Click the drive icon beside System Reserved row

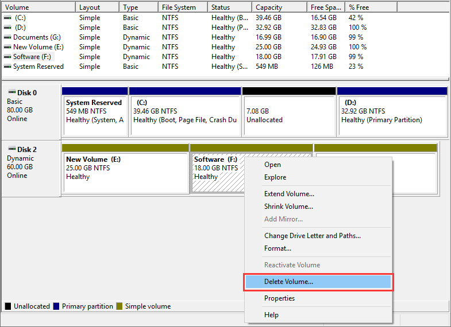coord(7,67)
